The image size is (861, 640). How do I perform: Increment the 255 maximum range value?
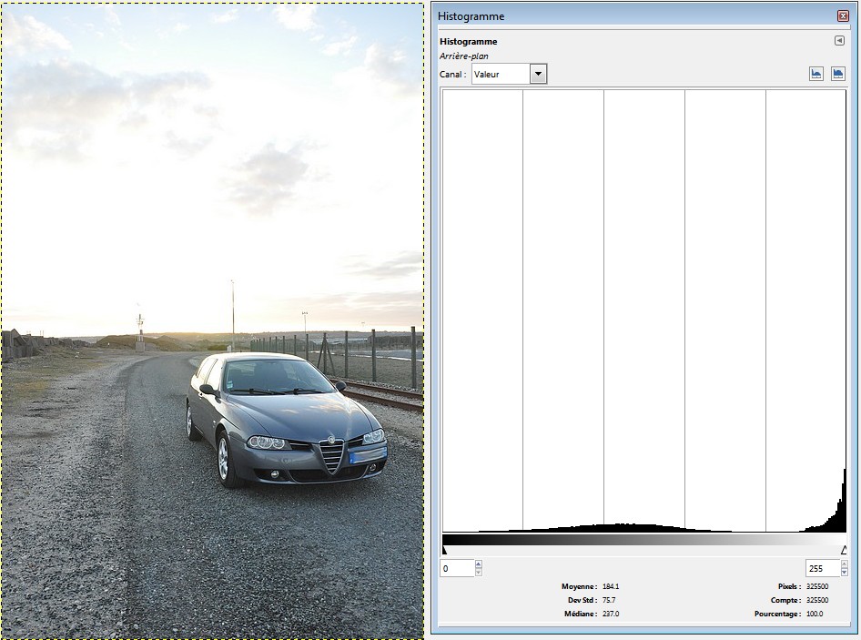tap(846, 564)
